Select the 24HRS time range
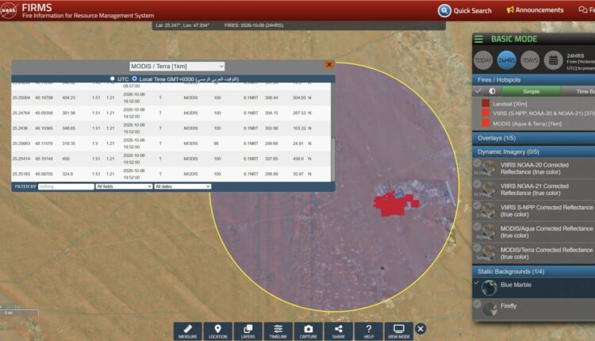The width and height of the screenshot is (595, 341). [507, 60]
